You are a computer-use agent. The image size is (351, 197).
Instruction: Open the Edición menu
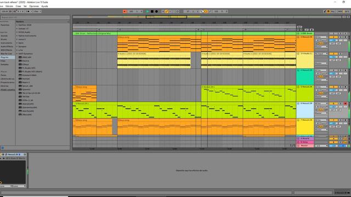(x=9, y=6)
